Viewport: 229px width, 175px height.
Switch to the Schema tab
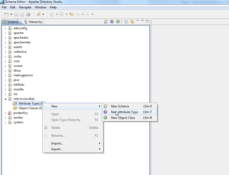10,22
